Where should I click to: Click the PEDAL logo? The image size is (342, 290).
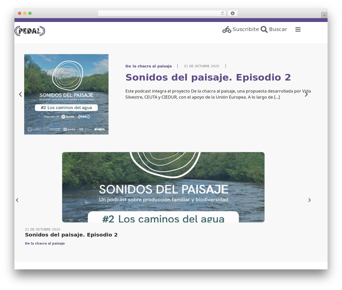[30, 31]
